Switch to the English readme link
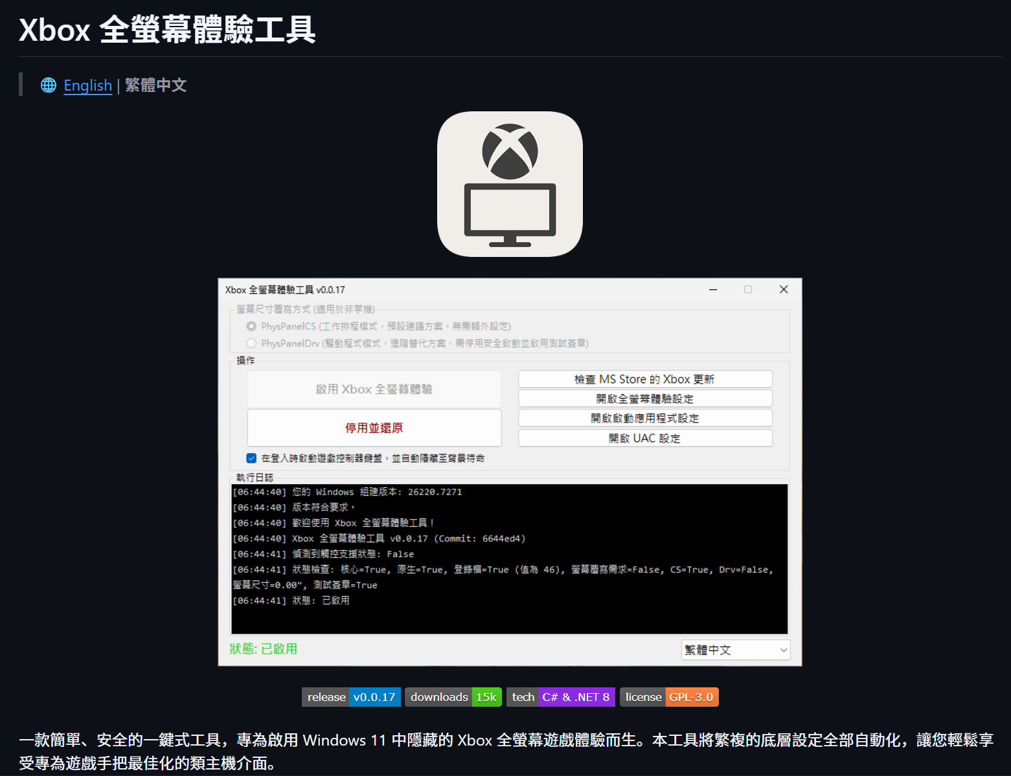Viewport: 1011px width, 776px height. 87,85
